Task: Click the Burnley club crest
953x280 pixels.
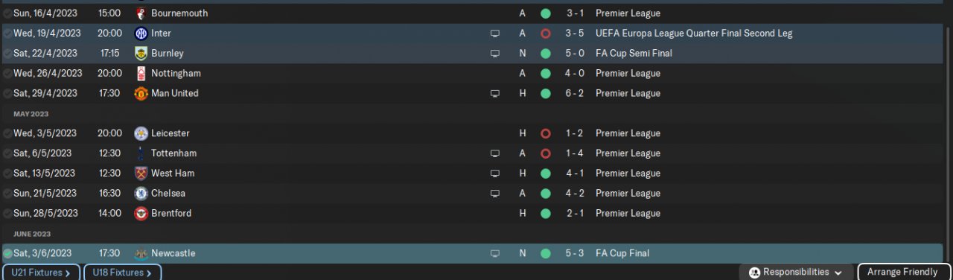Action: (141, 54)
